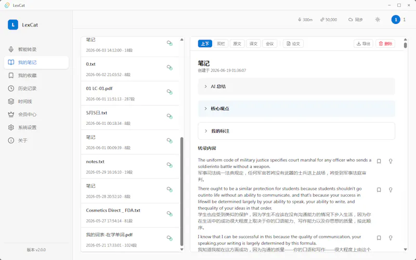The image size is (416, 260).
Task: Switch to 双栏 two-column view
Action: coord(221,44)
